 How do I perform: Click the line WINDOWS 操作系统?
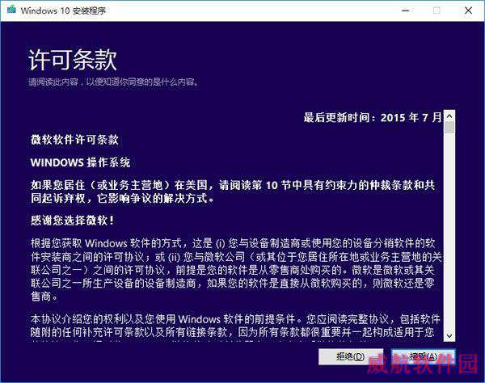[80, 162]
